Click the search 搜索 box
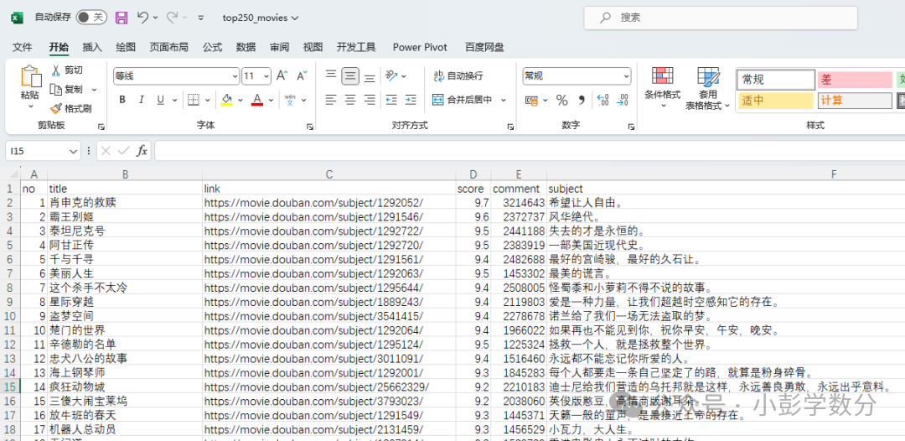Image resolution: width=905 pixels, height=441 pixels. coord(721,18)
